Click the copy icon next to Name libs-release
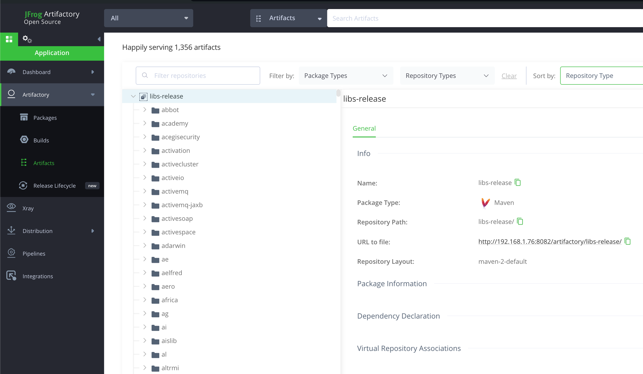This screenshot has width=643, height=374. click(517, 182)
